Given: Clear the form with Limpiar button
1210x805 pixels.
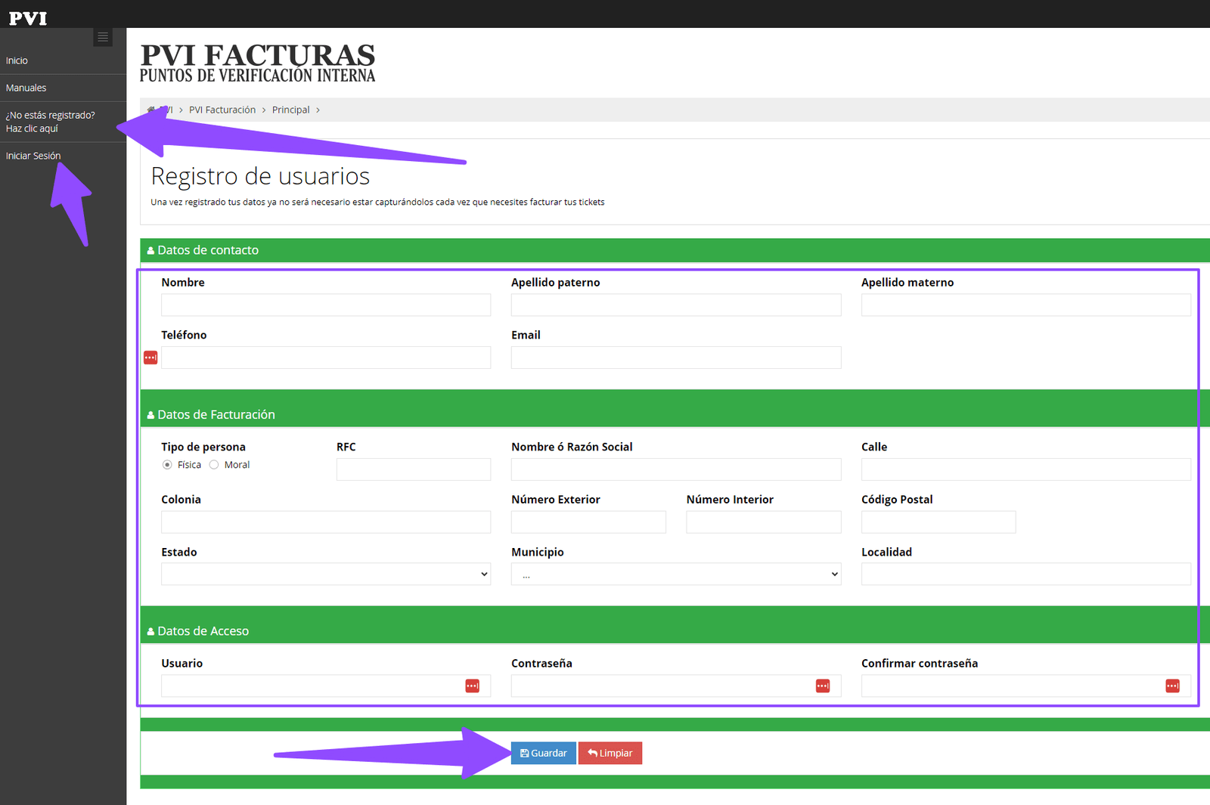Looking at the screenshot, I should tap(610, 753).
